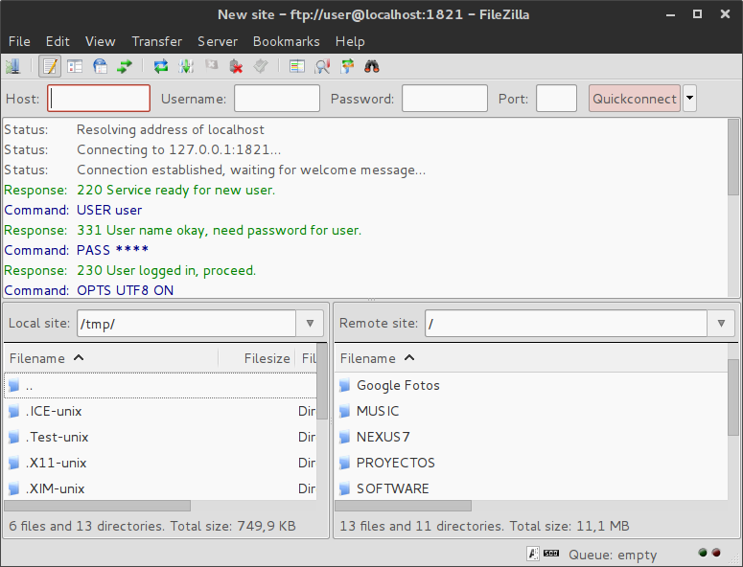The image size is (743, 567).
Task: Click the Quickconnect button
Action: point(635,99)
